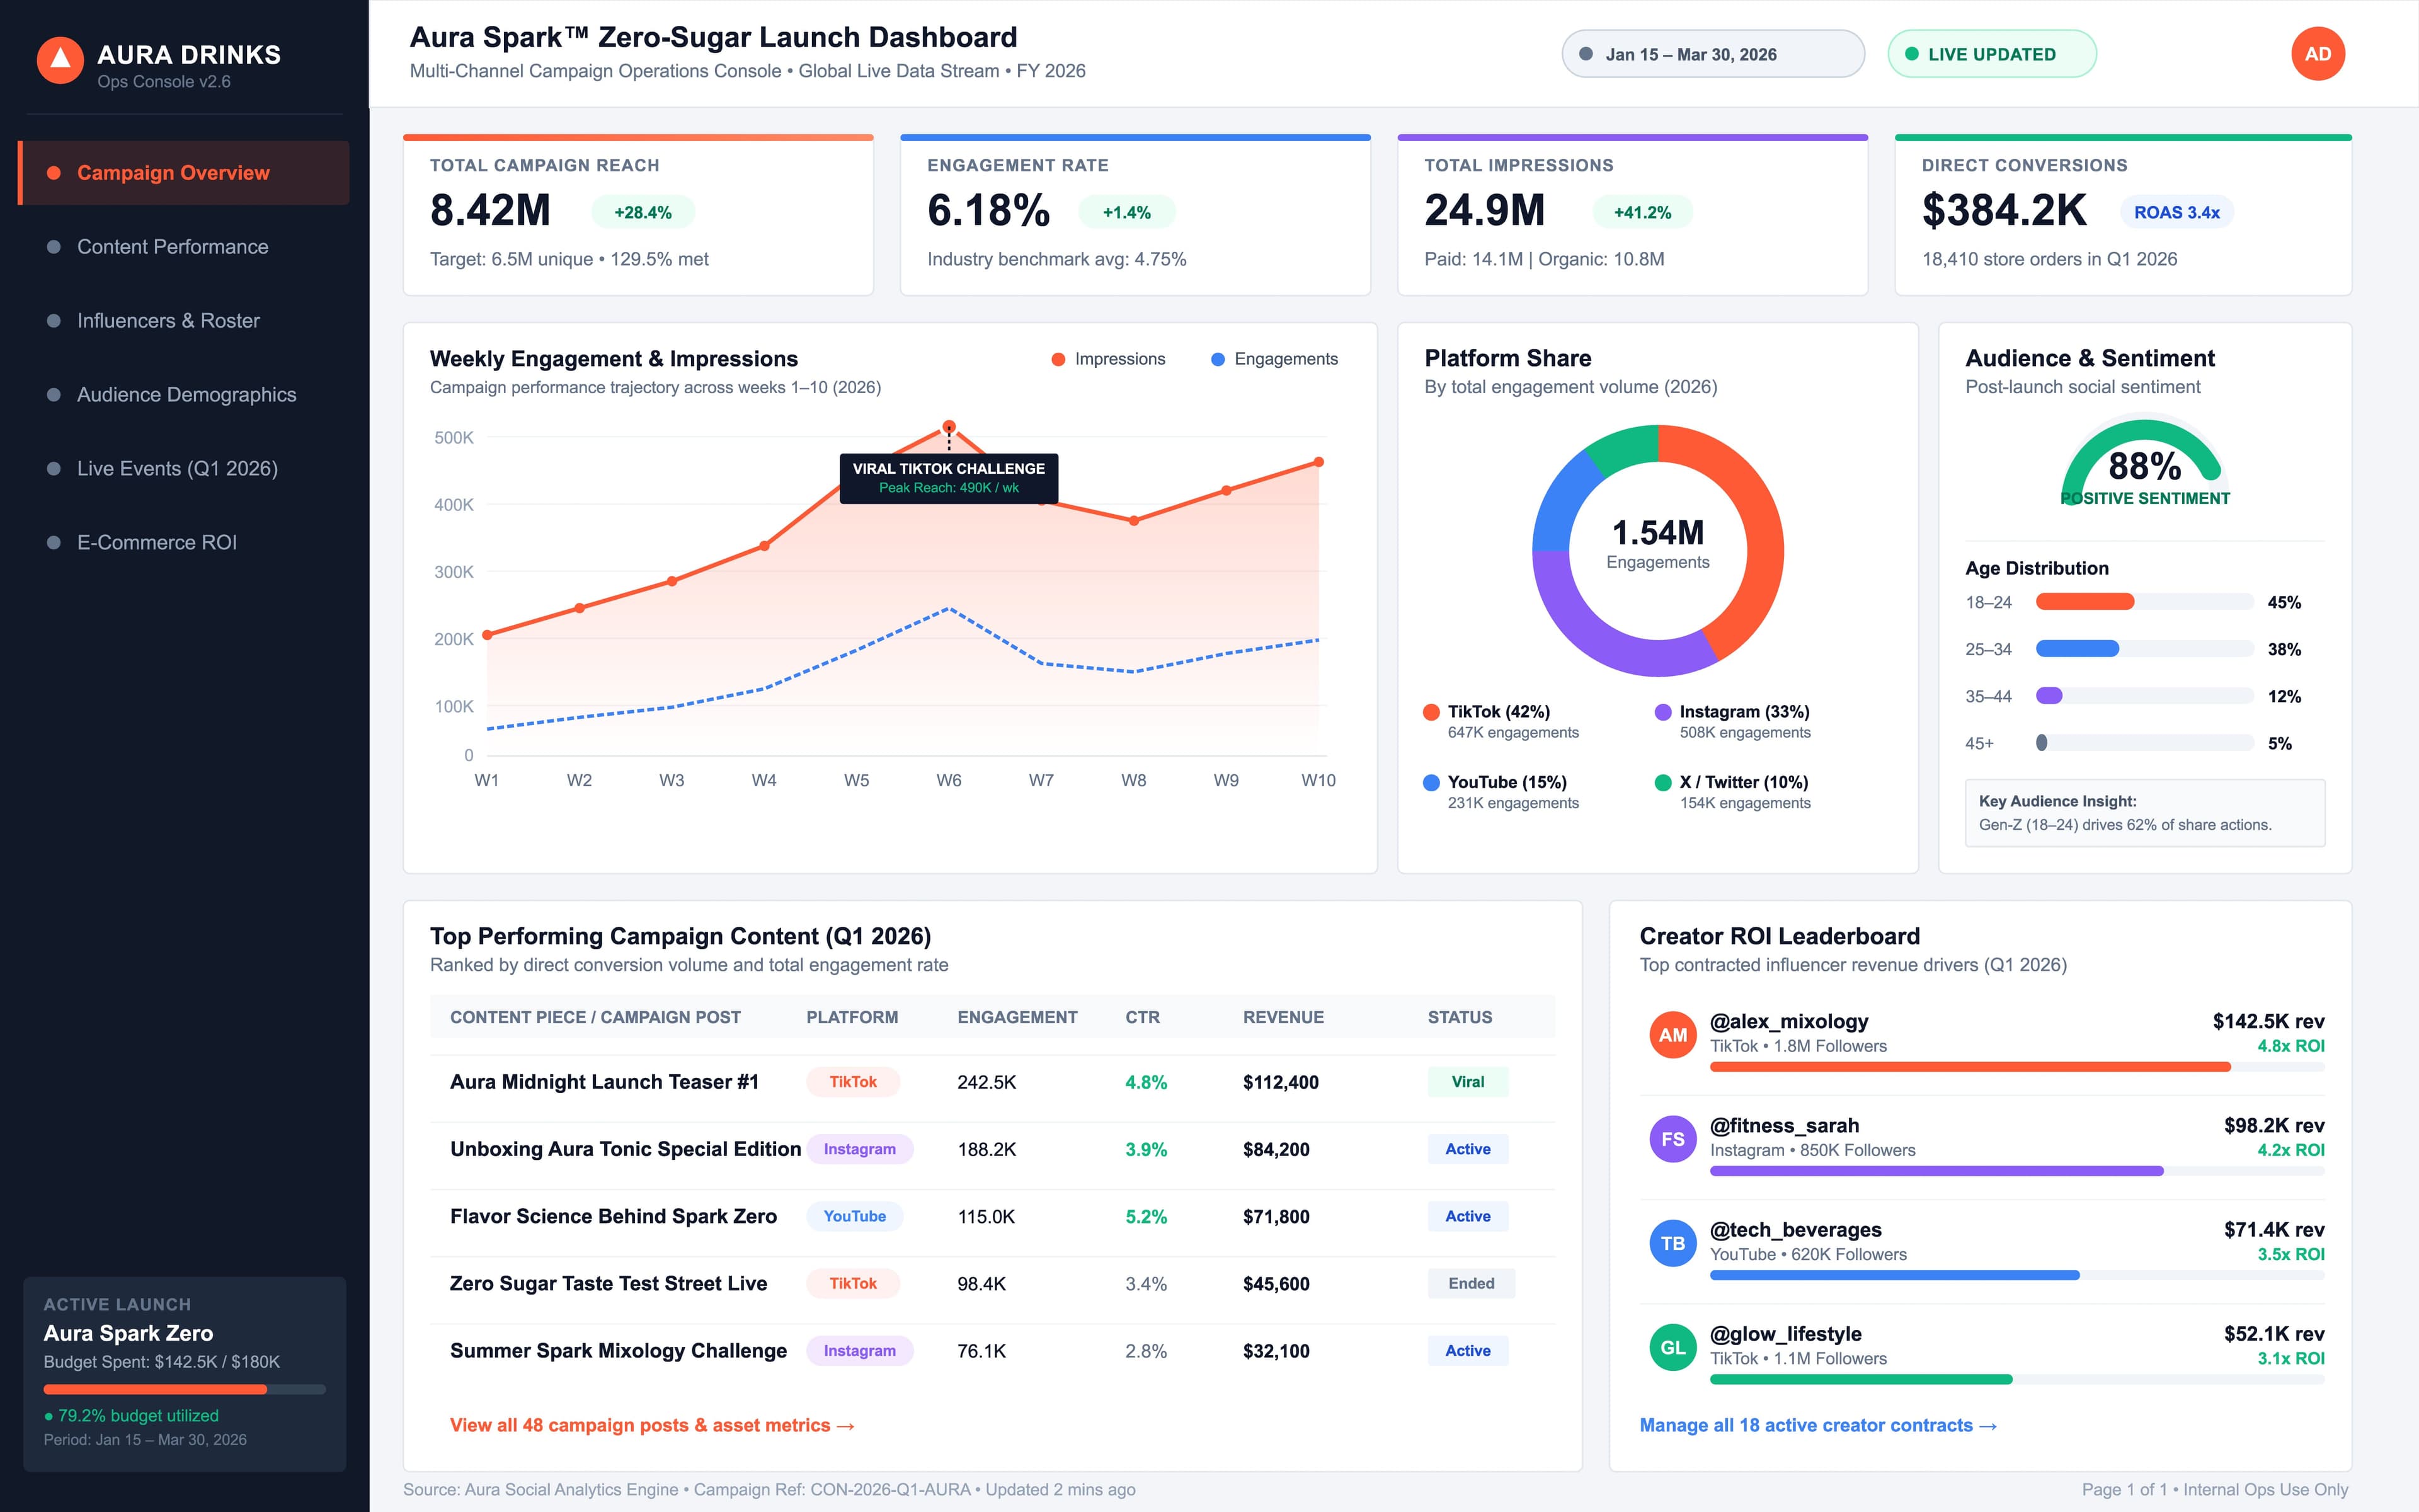Click the +1.4% engagement rate badge
This screenshot has height=1512, width=2419.
[1126, 212]
